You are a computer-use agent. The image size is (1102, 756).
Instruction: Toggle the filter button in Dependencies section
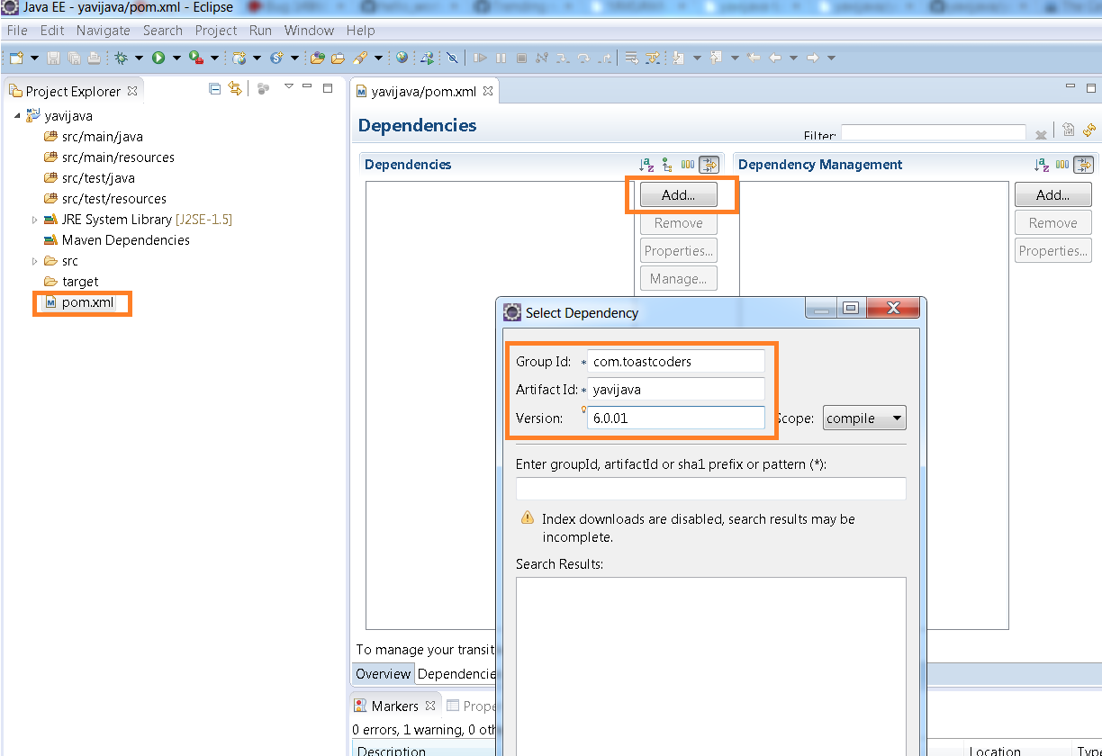coord(709,165)
